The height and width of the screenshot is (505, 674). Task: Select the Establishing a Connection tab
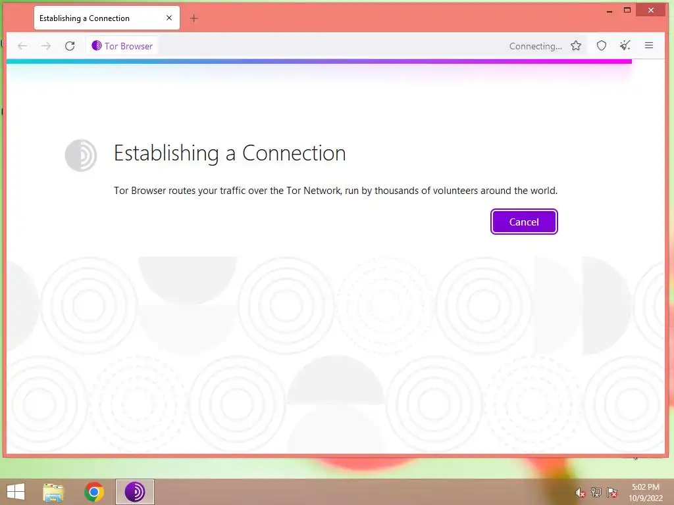(x=107, y=18)
